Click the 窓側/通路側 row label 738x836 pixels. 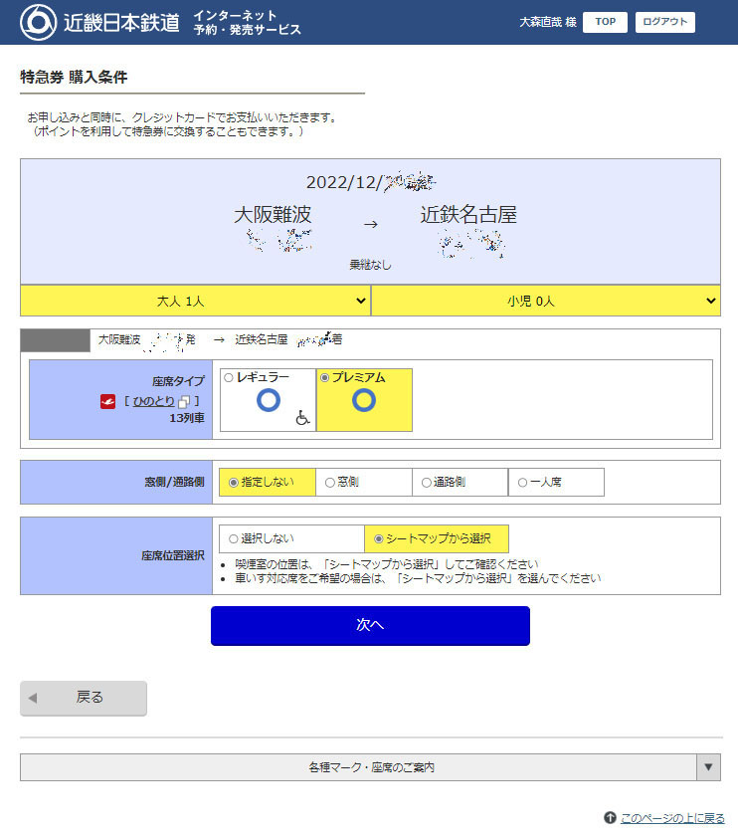[174, 482]
